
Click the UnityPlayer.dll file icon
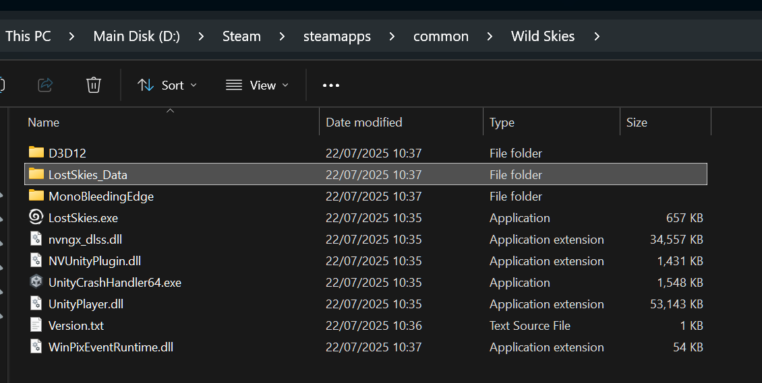36,303
